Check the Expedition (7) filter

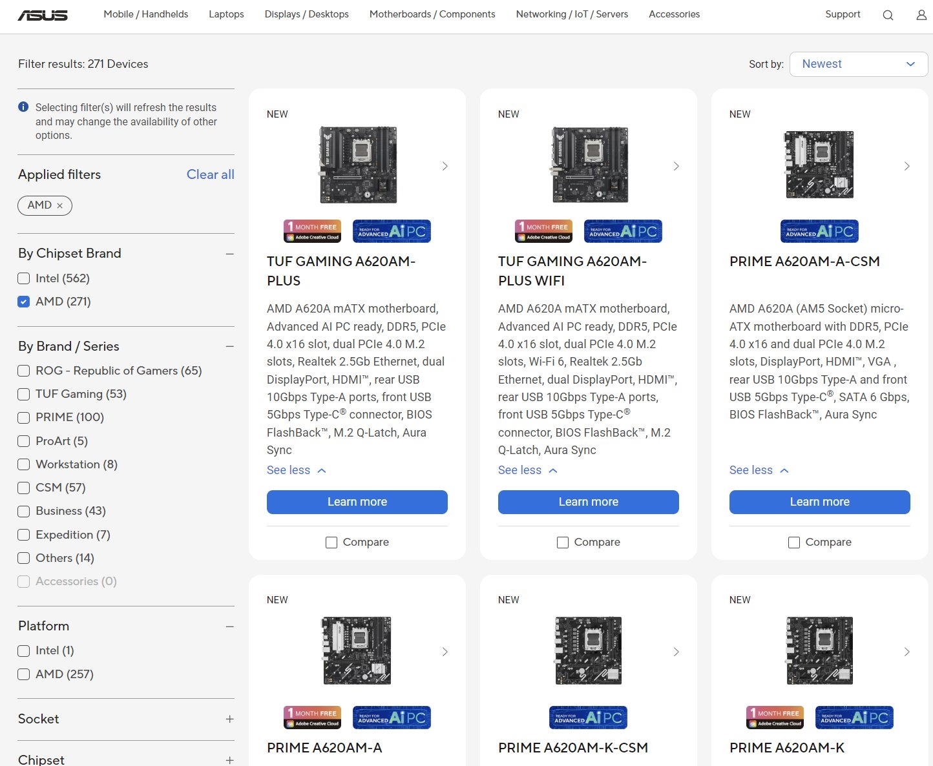(24, 535)
